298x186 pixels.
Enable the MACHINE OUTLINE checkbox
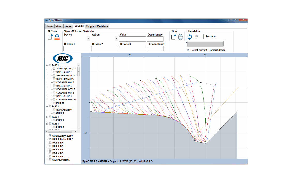50,160
